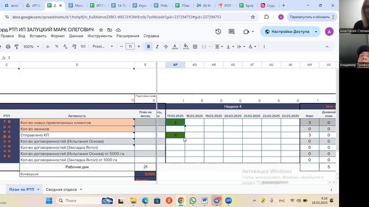The width and height of the screenshot is (369, 207).
Task: Click Перезапустить и обновить button
Action: click(x=310, y=17)
